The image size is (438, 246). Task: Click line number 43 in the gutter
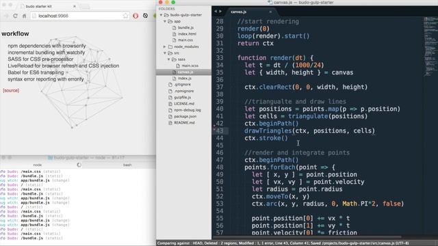[x=220, y=131]
